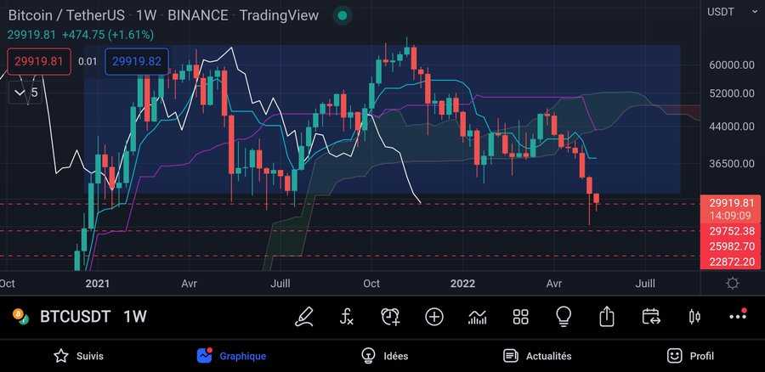Go to the Actualités tab
The height and width of the screenshot is (372, 765).
537,356
